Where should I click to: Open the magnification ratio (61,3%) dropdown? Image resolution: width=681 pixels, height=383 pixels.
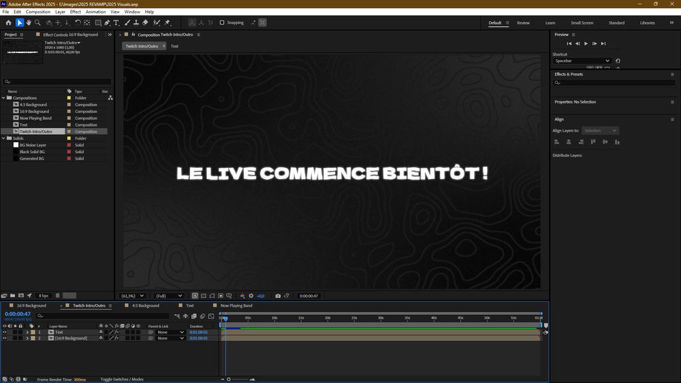(133, 296)
